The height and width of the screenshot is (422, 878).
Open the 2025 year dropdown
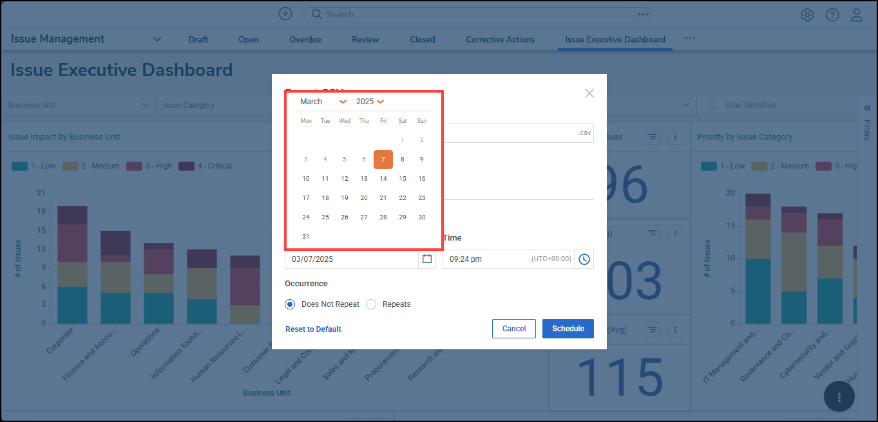(369, 101)
